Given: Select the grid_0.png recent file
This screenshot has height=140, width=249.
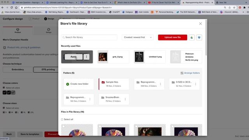Looking at the screenshot, I should tap(113, 57).
